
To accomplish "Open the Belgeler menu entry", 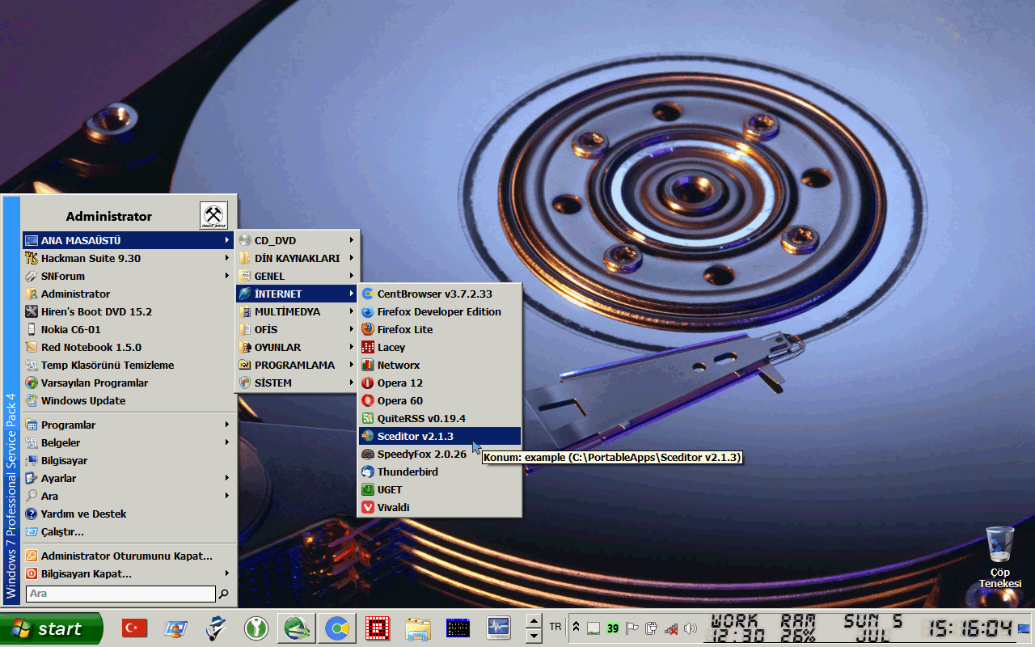I will point(129,442).
